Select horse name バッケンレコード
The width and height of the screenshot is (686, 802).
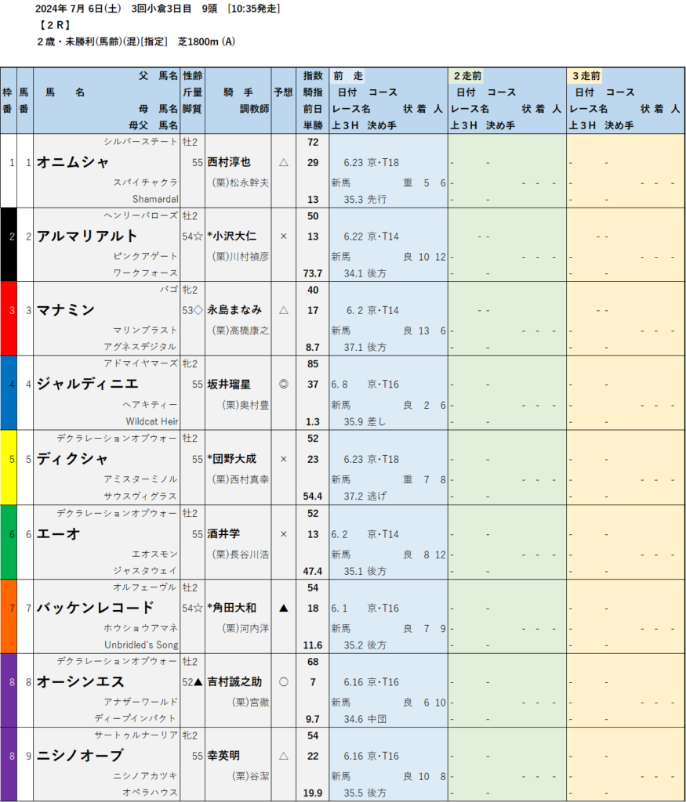[x=95, y=608]
